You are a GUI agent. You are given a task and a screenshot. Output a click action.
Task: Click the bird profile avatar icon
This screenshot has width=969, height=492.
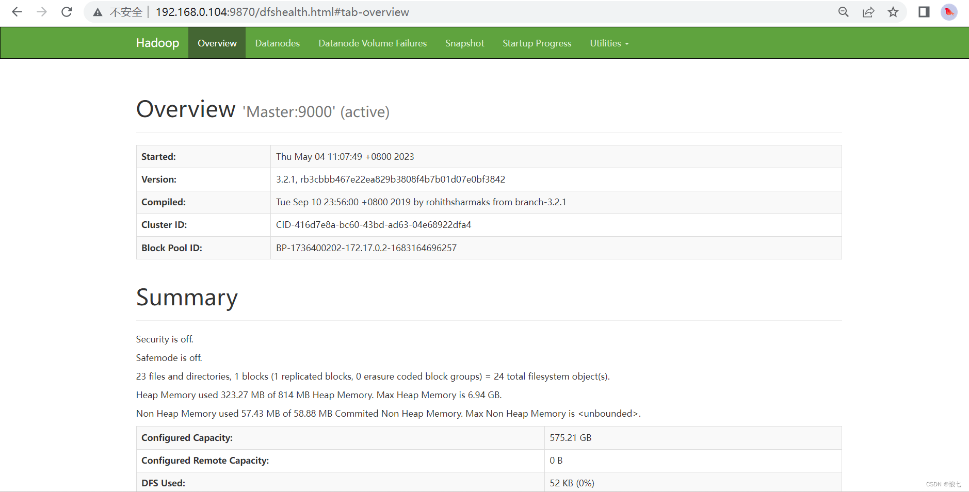pos(950,11)
